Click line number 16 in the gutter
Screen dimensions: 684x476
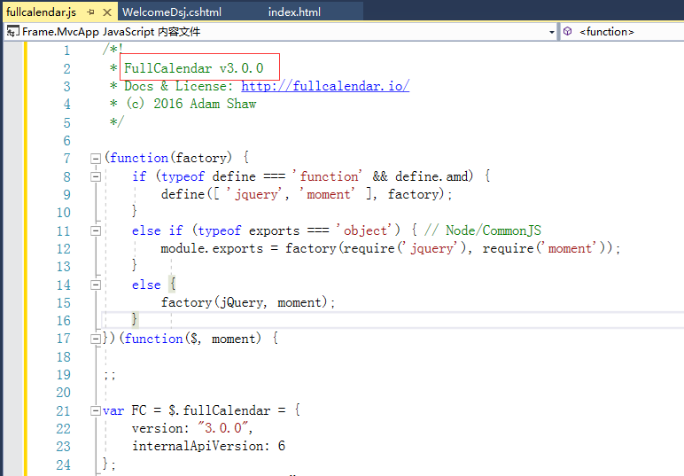point(63,321)
